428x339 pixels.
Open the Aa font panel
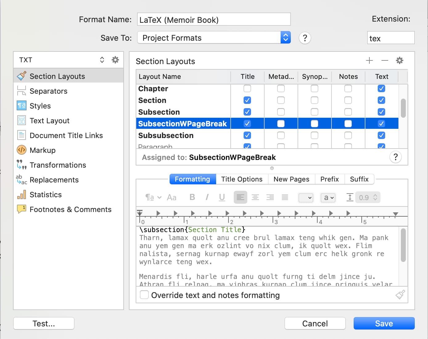[x=171, y=197]
